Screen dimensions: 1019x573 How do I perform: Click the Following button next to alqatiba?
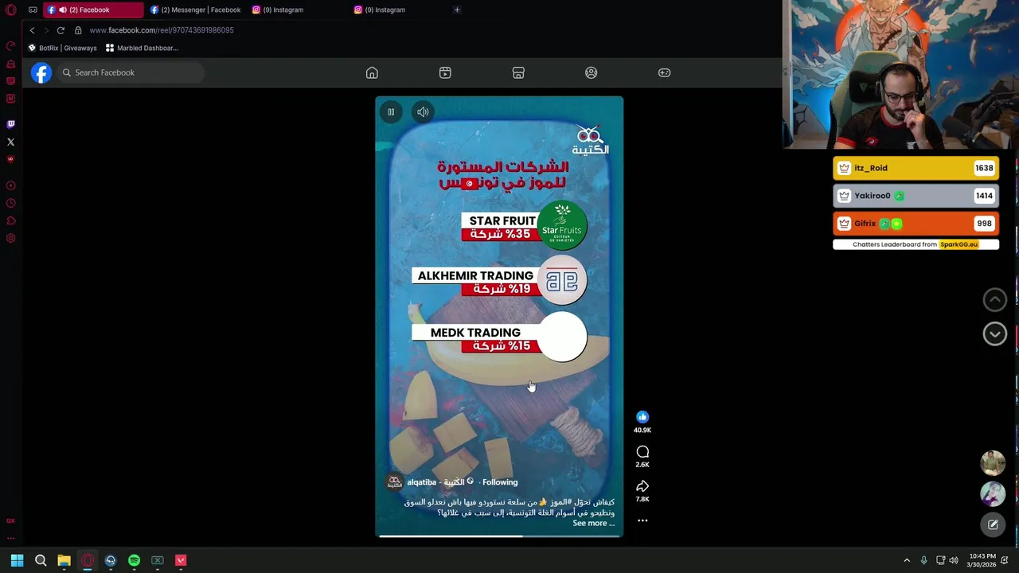(500, 482)
